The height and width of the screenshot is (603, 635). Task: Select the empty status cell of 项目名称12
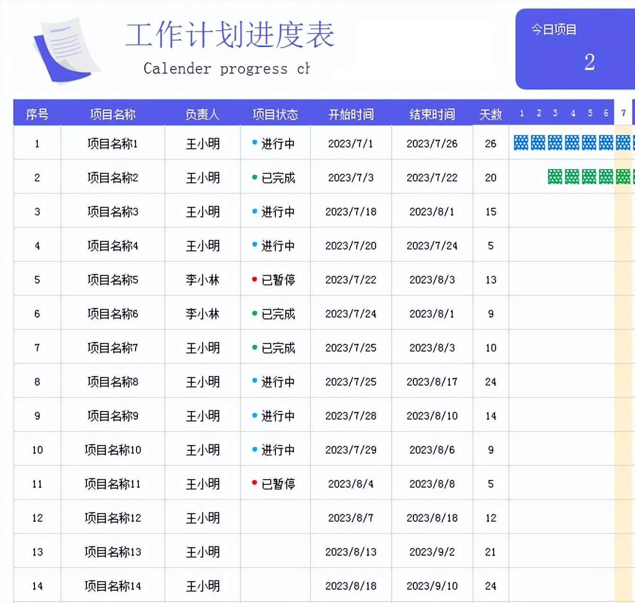[275, 517]
